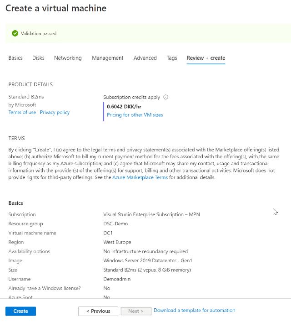
Task: Click Download a template for automation
Action: point(194,310)
